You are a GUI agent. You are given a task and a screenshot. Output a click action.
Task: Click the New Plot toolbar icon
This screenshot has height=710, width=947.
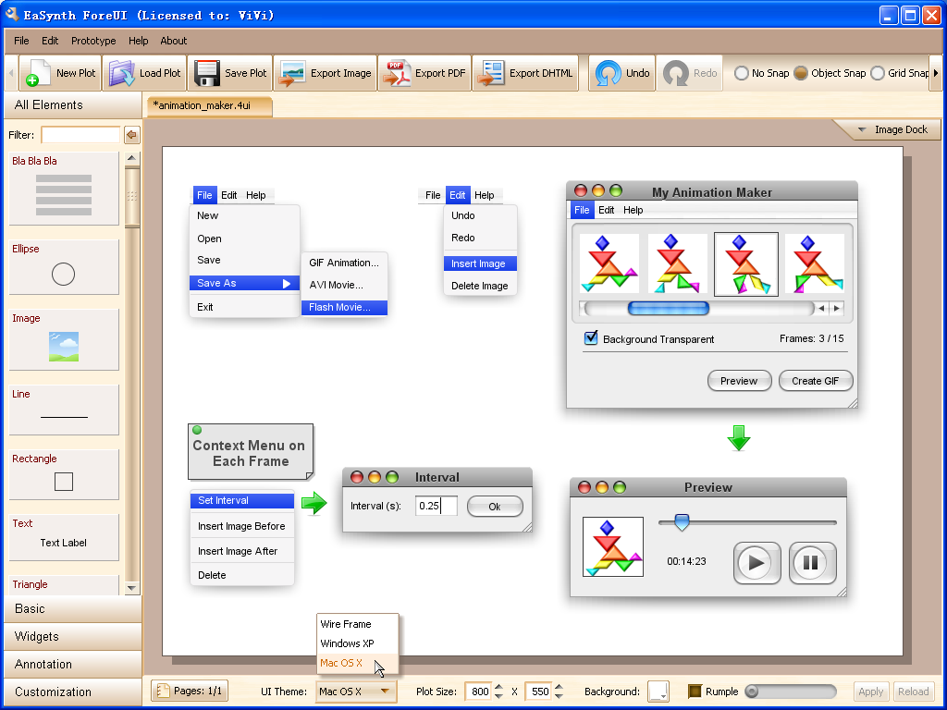[x=38, y=73]
